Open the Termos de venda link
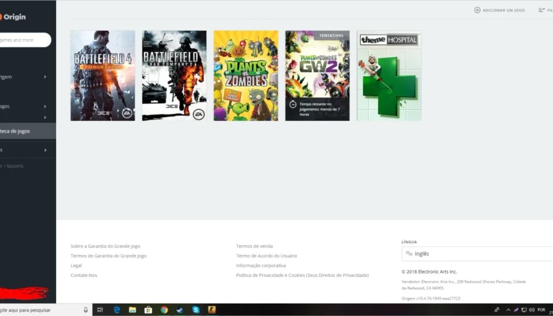 254,246
